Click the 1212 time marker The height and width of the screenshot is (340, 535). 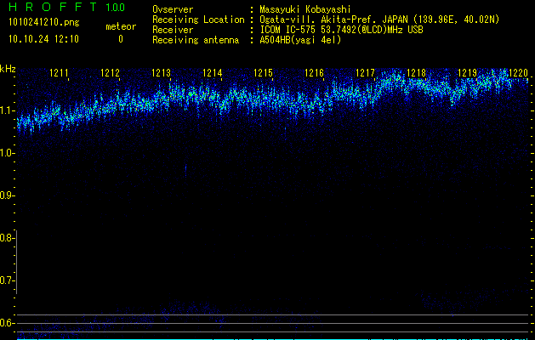pyautogui.click(x=111, y=73)
